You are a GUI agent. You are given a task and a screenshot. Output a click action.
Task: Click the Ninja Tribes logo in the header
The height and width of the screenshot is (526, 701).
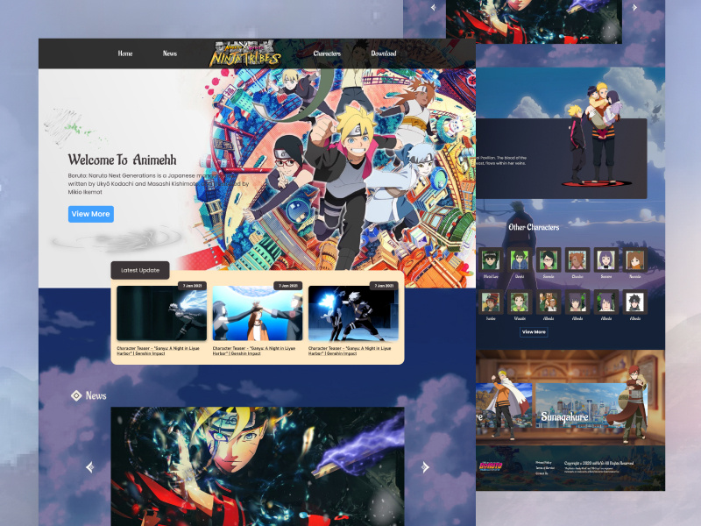tap(245, 53)
